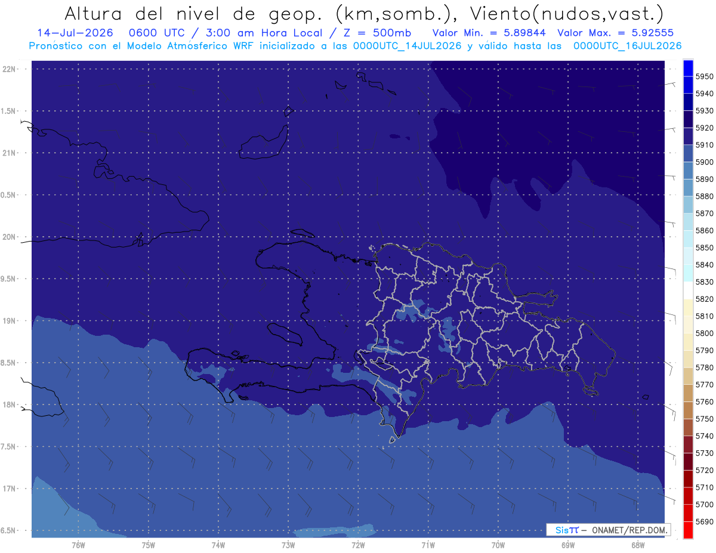Click the '5840' legend value
The width and height of the screenshot is (716, 553).
coord(705,264)
